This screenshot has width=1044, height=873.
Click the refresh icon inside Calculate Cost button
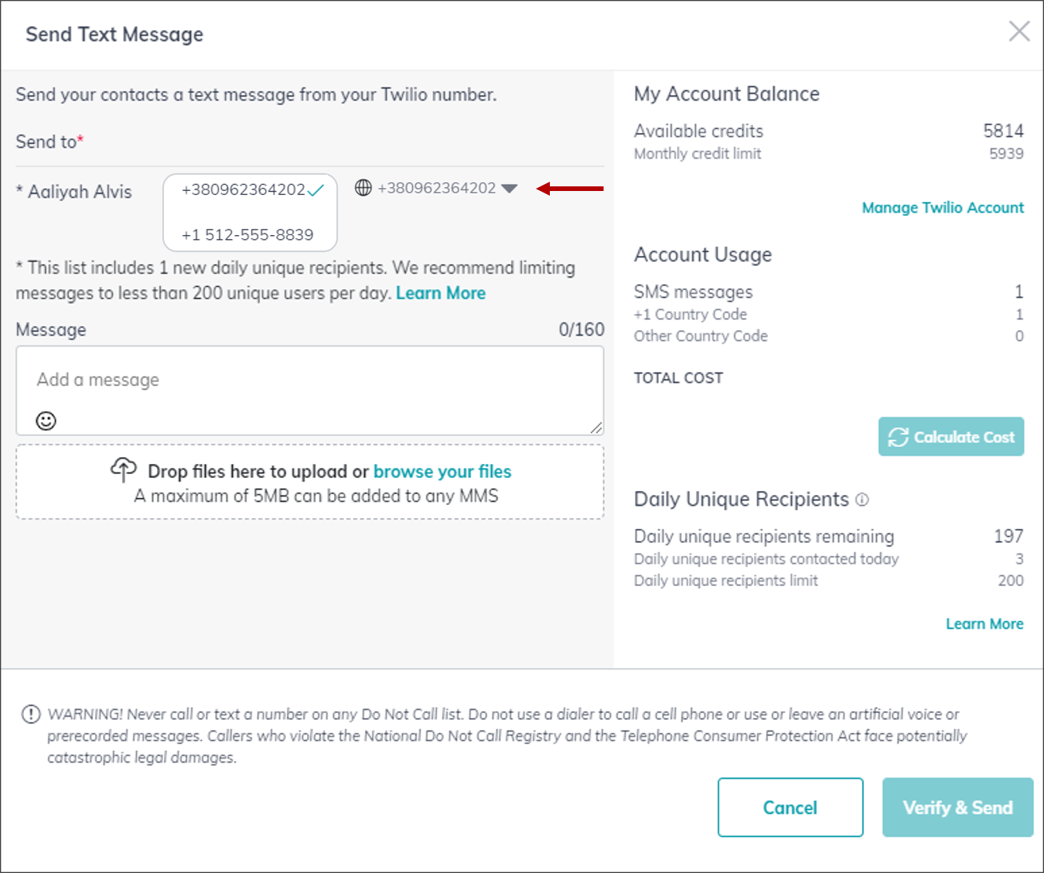899,436
